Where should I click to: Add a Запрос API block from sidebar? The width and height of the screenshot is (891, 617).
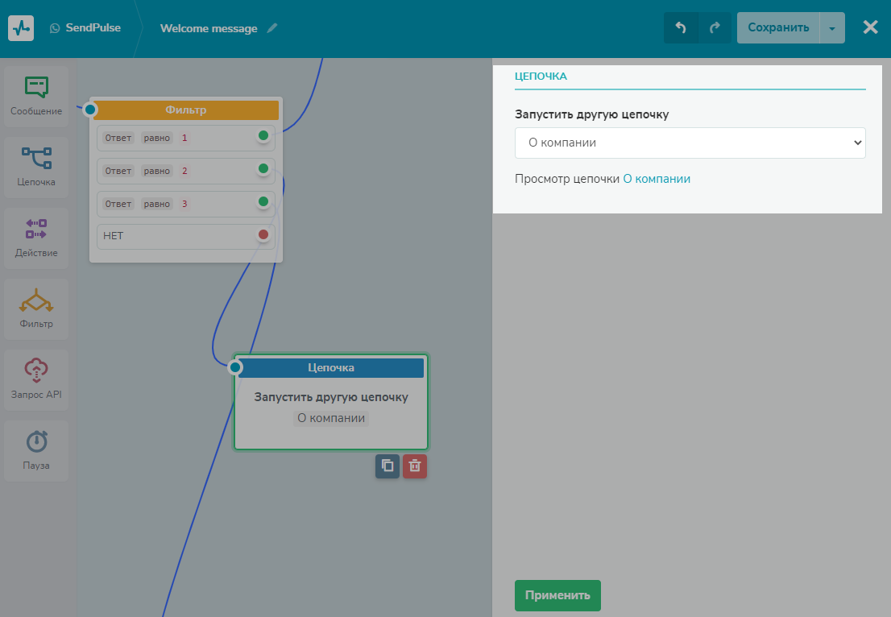pyautogui.click(x=36, y=380)
